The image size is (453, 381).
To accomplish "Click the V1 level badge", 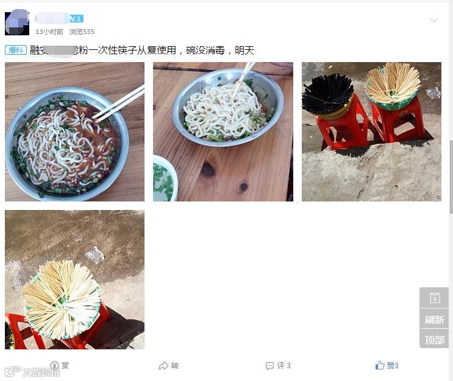I will (76, 19).
